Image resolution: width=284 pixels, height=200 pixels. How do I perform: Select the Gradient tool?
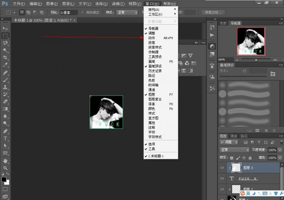pyautogui.click(x=5, y=109)
